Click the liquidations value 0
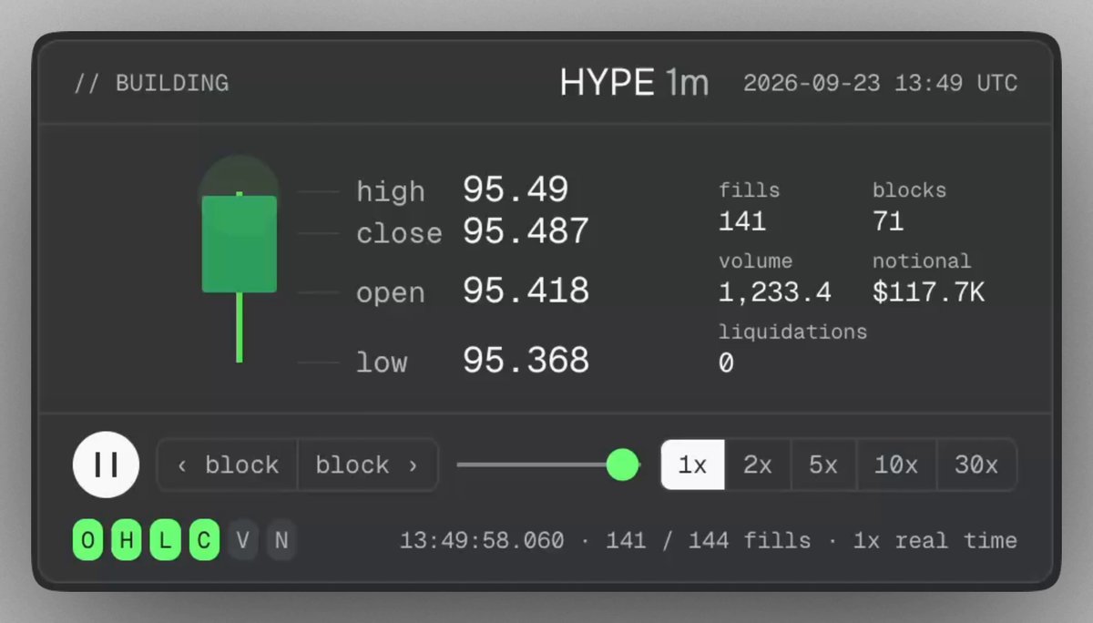The image size is (1093, 623). click(x=726, y=363)
